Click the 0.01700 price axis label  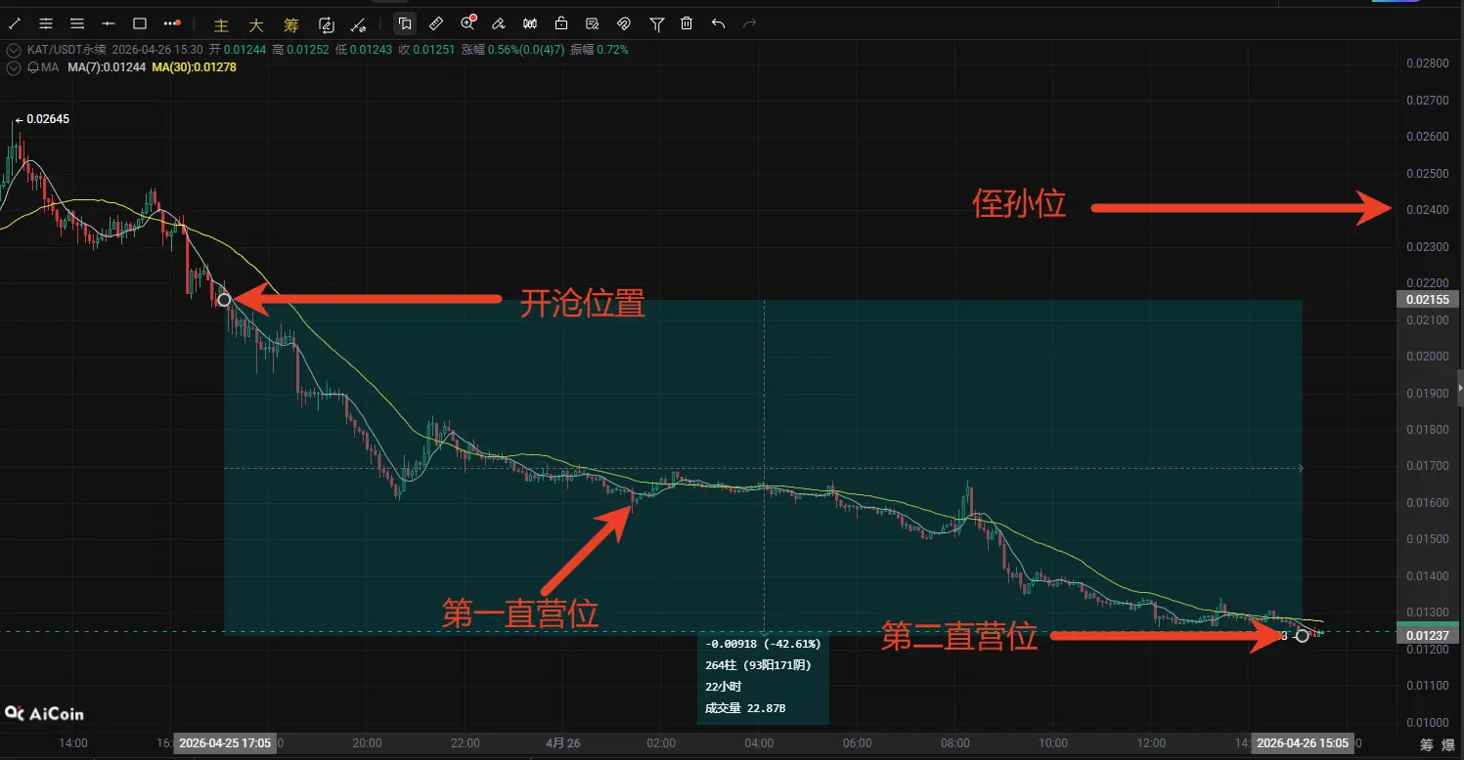pyautogui.click(x=1427, y=467)
